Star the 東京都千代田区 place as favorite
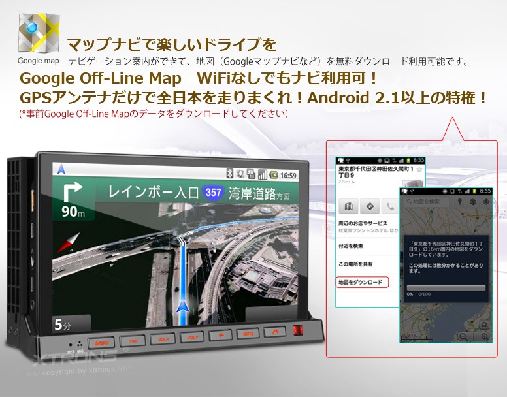 pyautogui.click(x=419, y=169)
